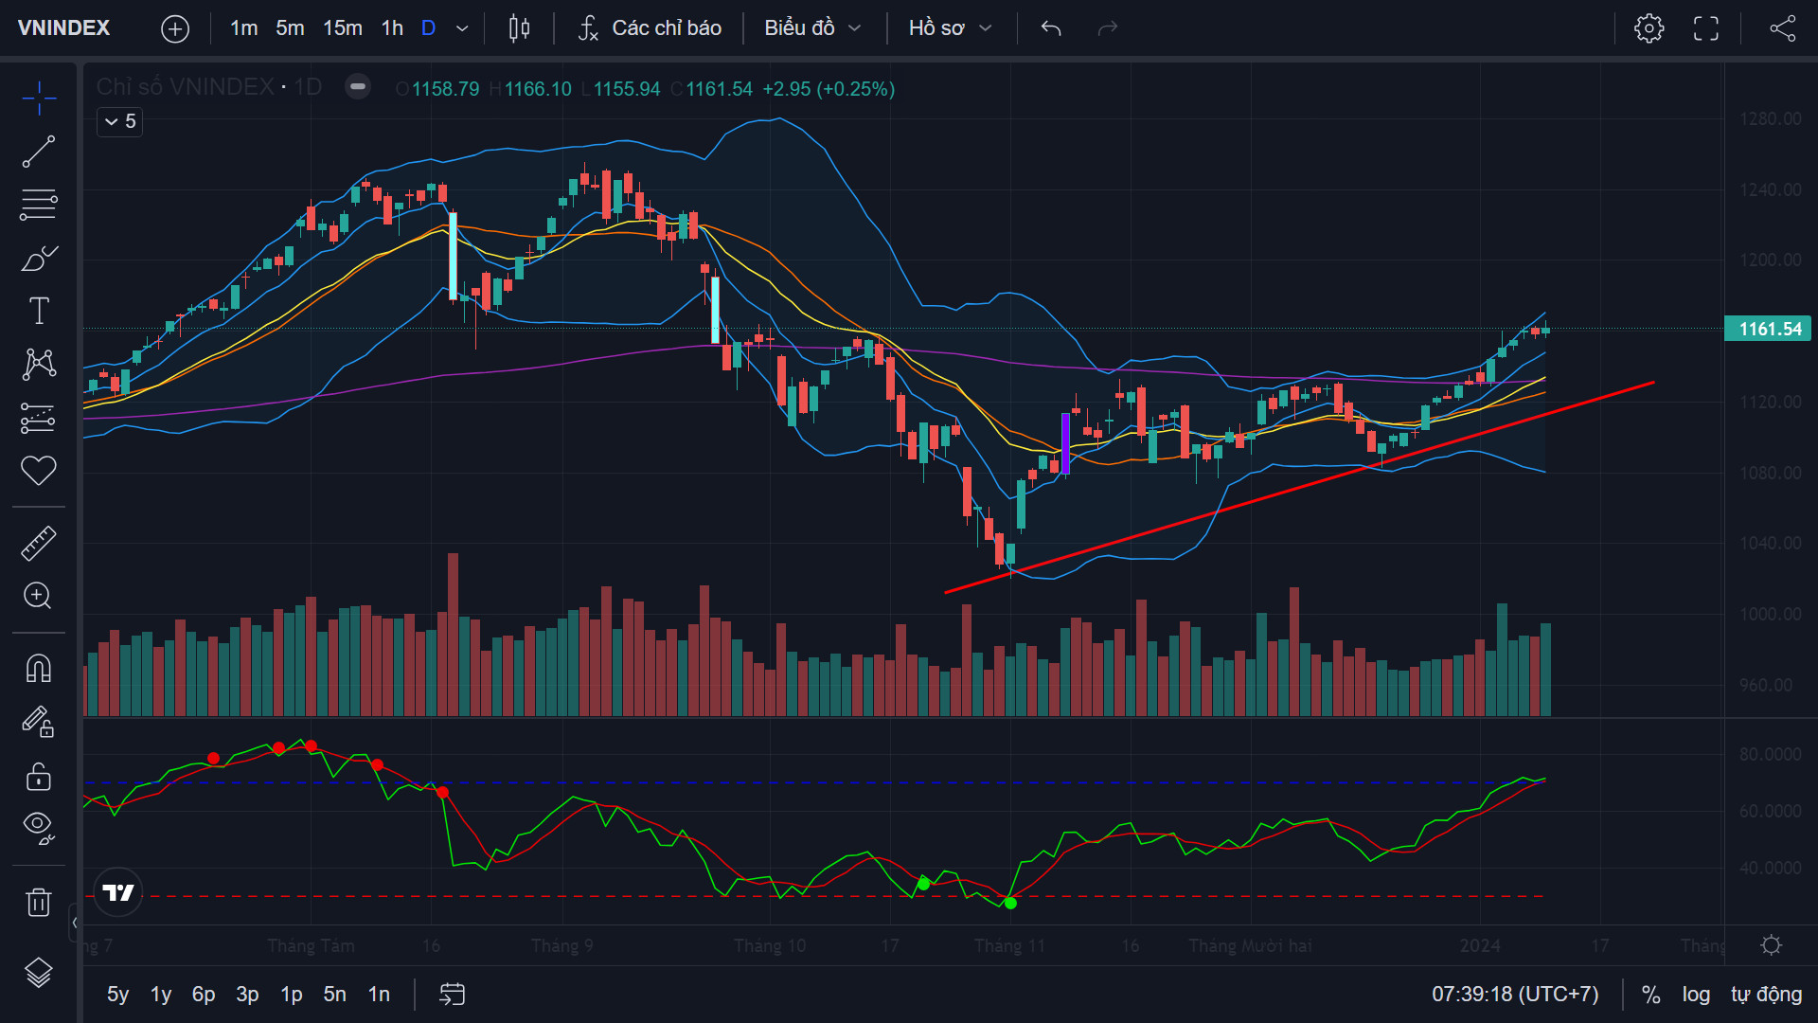Toggle lock all drawing tools

(x=39, y=777)
